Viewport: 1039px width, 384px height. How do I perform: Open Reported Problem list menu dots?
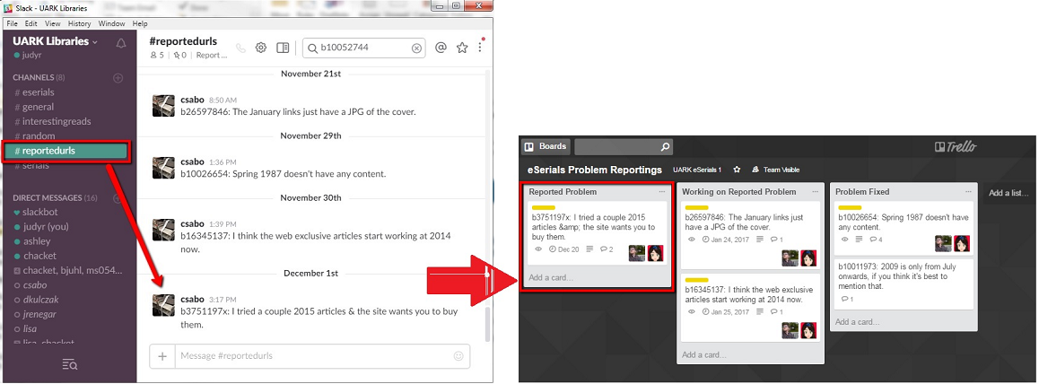pos(661,191)
